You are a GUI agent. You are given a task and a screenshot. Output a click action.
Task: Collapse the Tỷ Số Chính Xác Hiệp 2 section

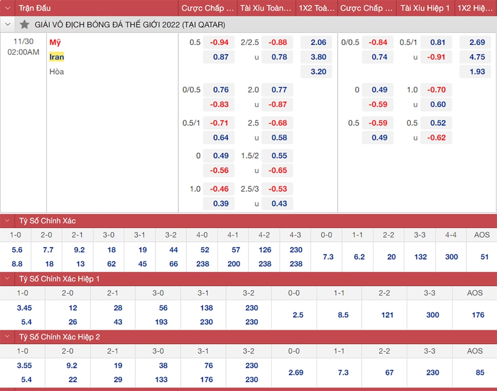(x=6, y=337)
